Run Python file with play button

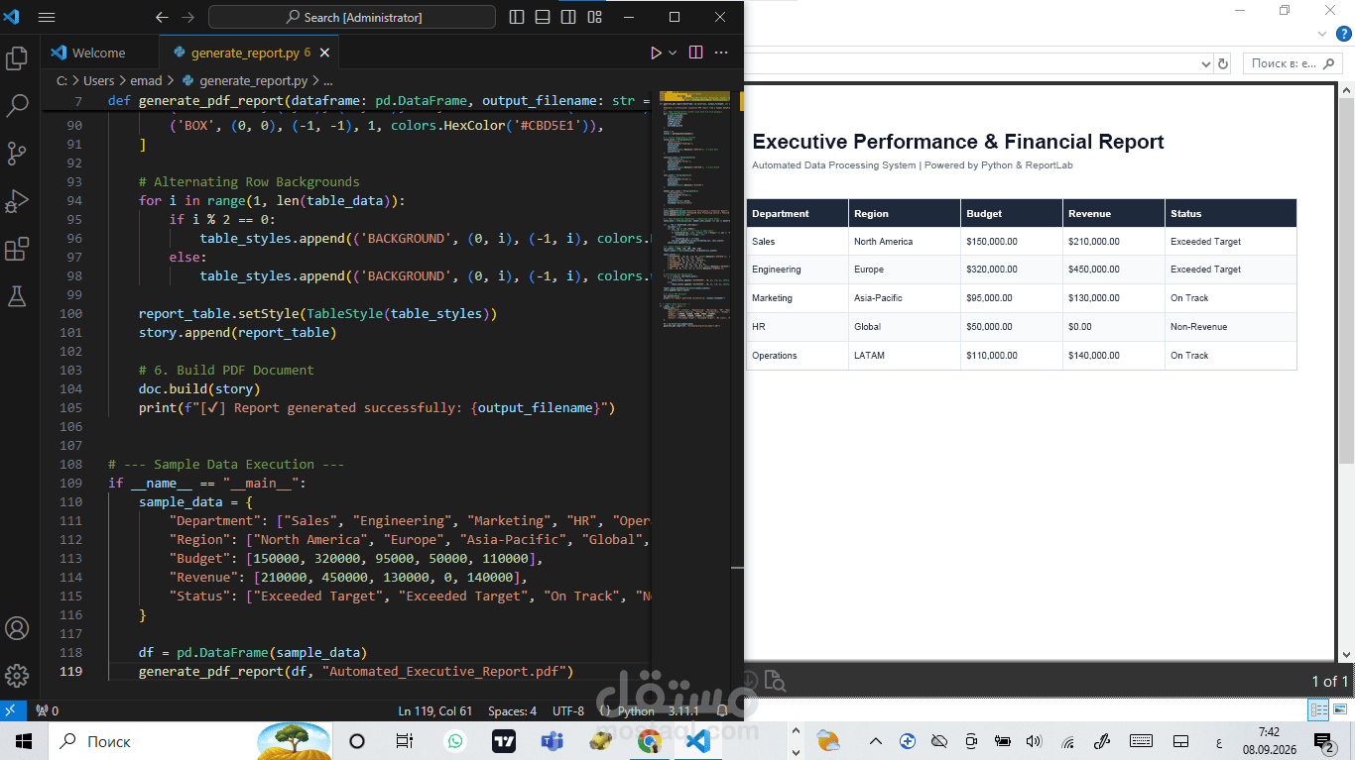(x=656, y=53)
